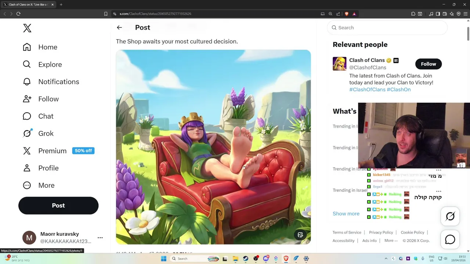
Task: Click the black Post button
Action: click(58, 205)
